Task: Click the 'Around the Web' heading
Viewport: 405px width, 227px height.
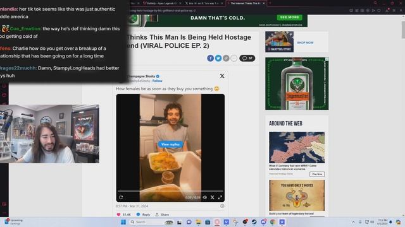Action: pos(285,124)
